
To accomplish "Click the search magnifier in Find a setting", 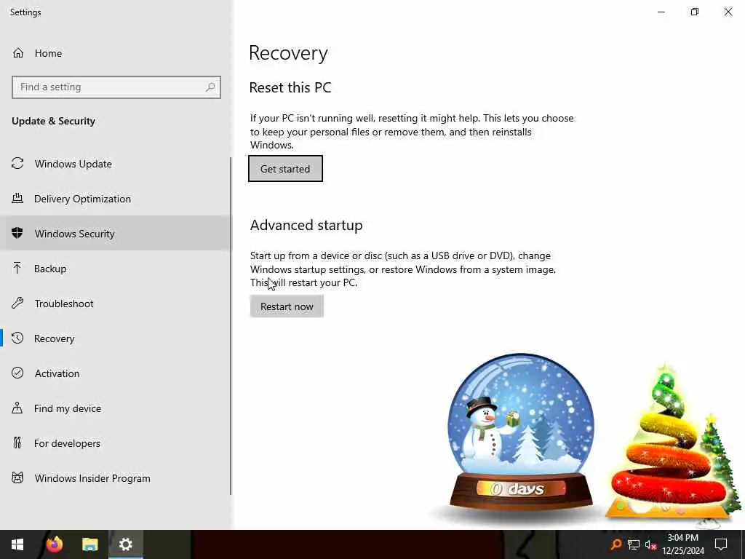I will coord(210,87).
